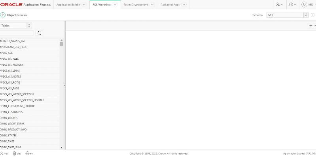The height and width of the screenshot is (157, 316).
Task: Select the APEX$_ACL table
Action: 30,53
